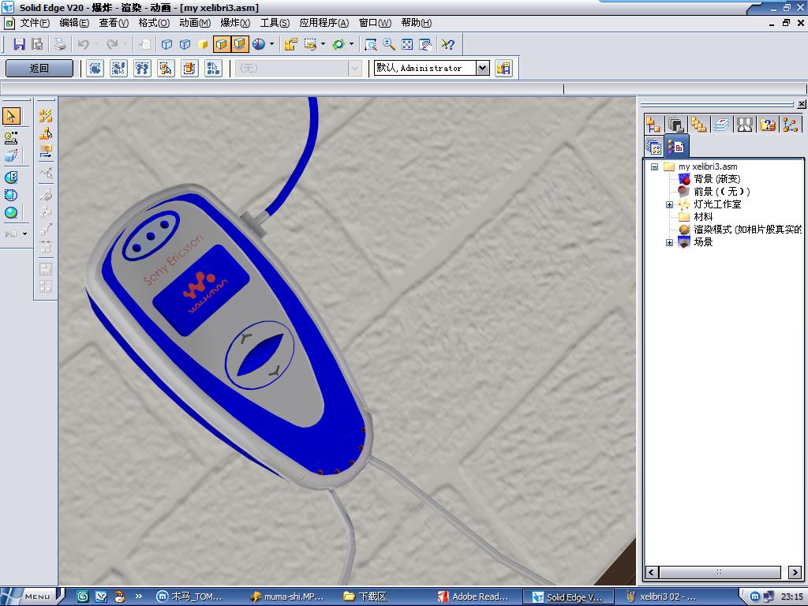Redo the last undone action
This screenshot has height=606, width=808.
point(112,44)
